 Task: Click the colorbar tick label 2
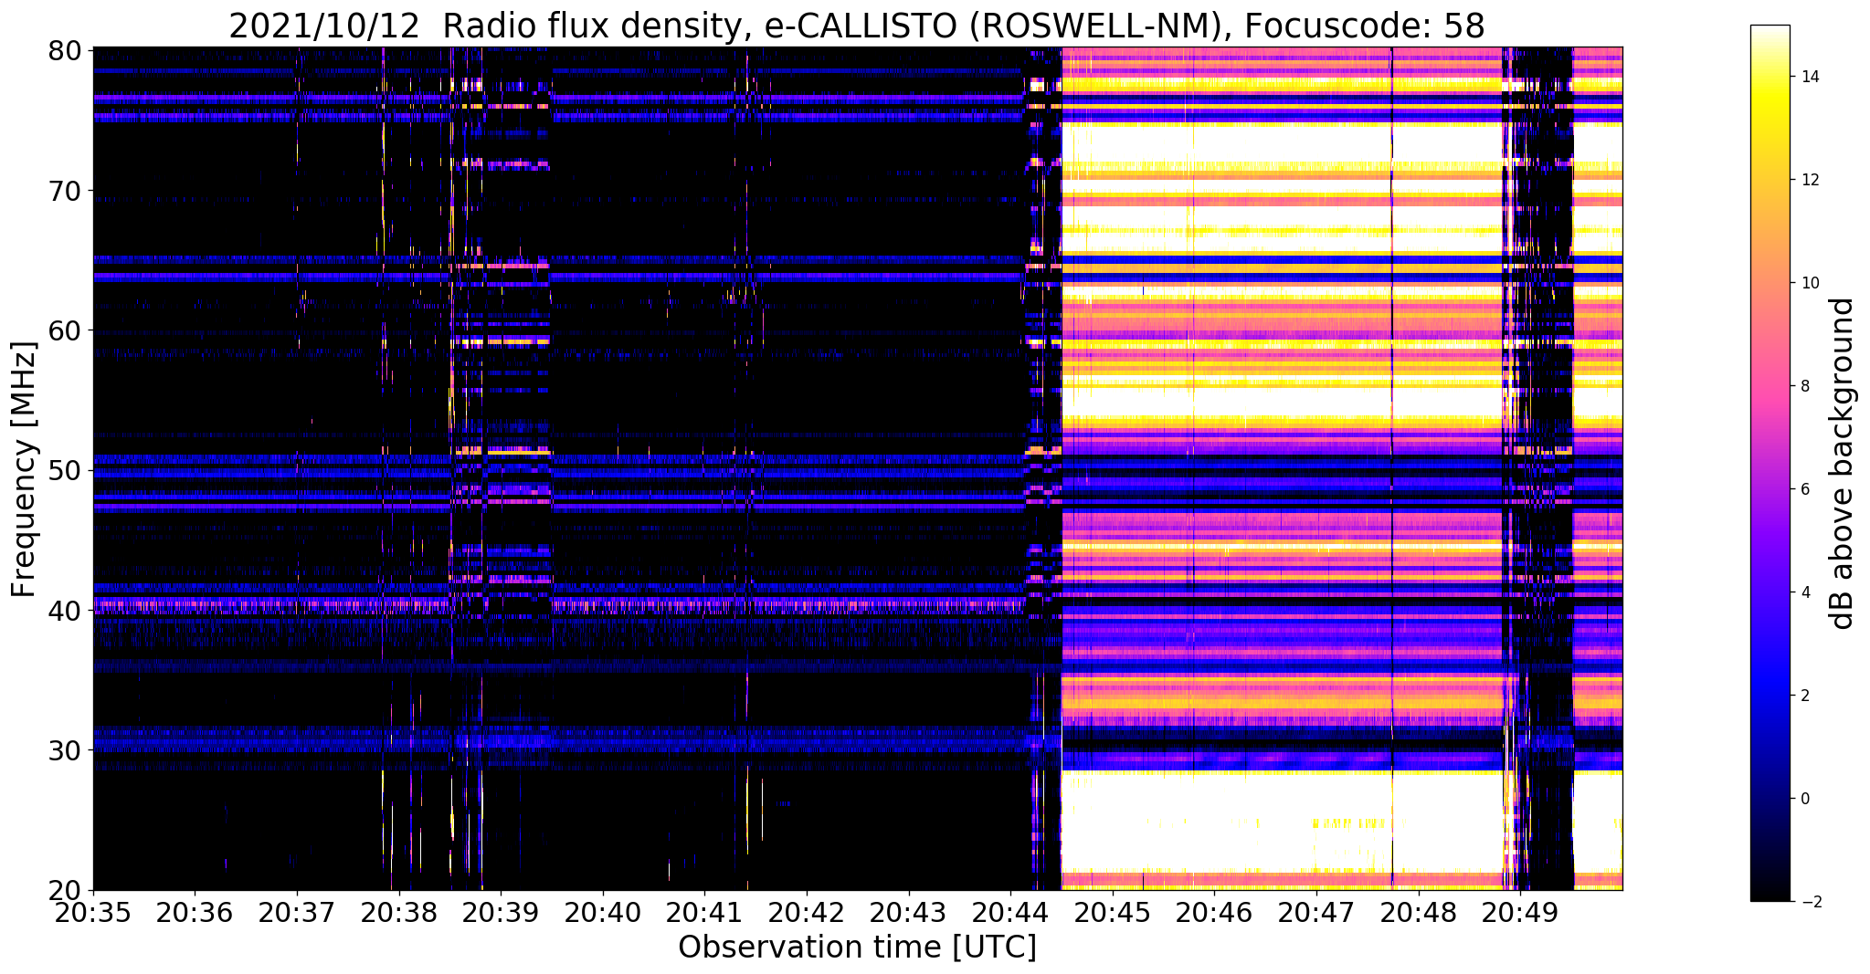tap(1804, 696)
